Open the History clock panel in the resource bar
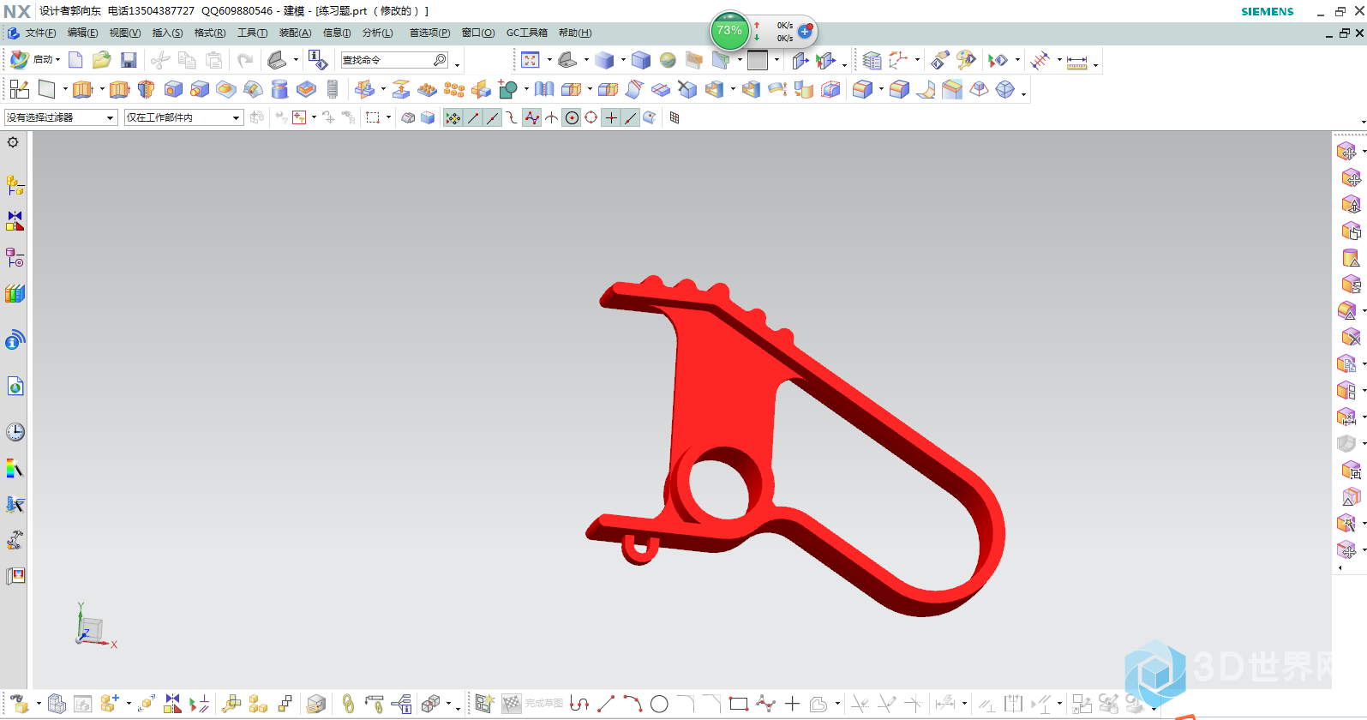 15,431
